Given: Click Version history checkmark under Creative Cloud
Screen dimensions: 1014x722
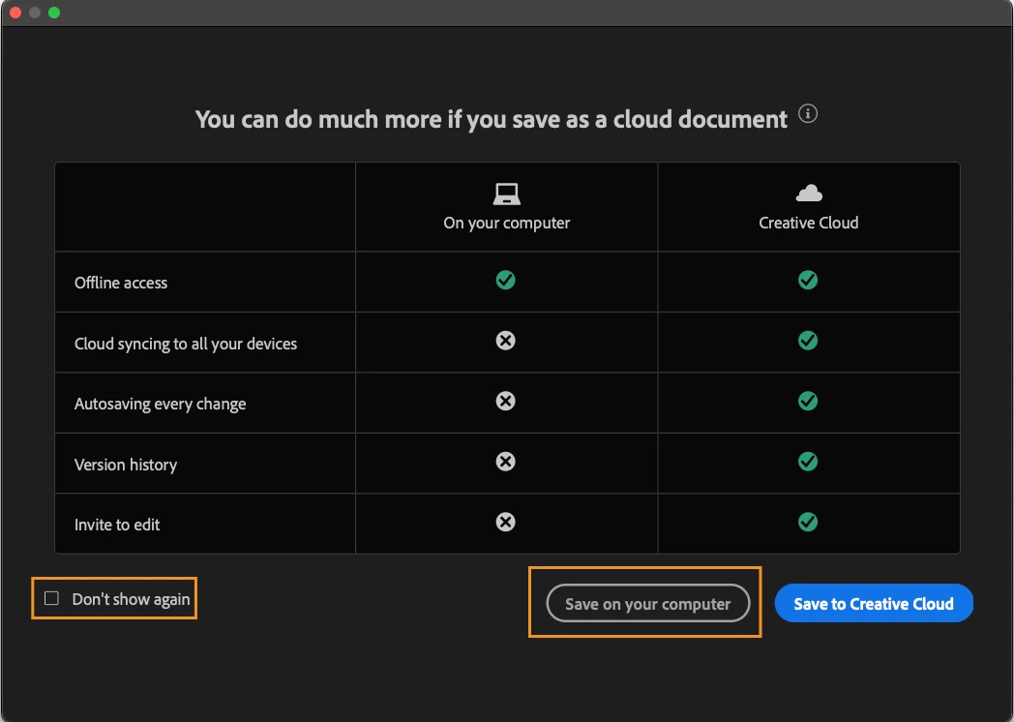Looking at the screenshot, I should pyautogui.click(x=808, y=462).
